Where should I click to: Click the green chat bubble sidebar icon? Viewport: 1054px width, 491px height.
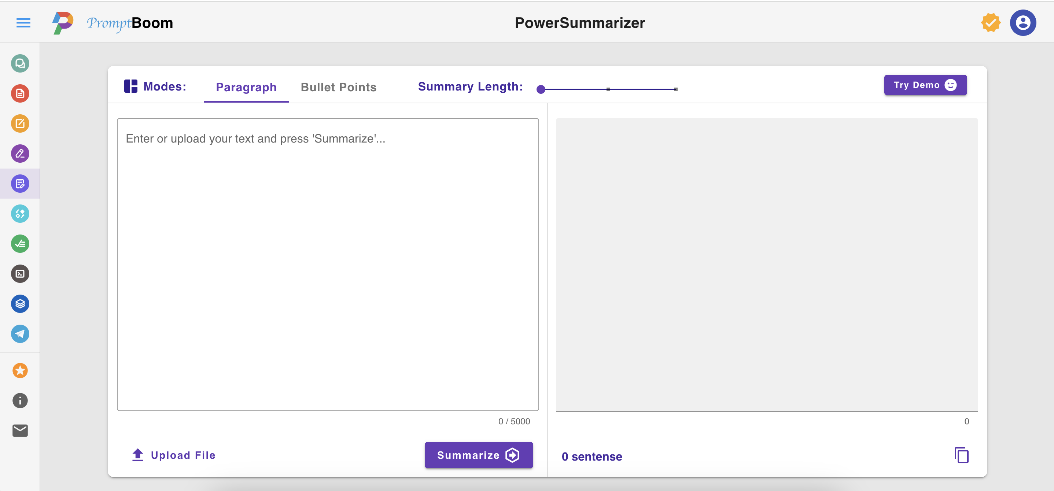coord(20,63)
